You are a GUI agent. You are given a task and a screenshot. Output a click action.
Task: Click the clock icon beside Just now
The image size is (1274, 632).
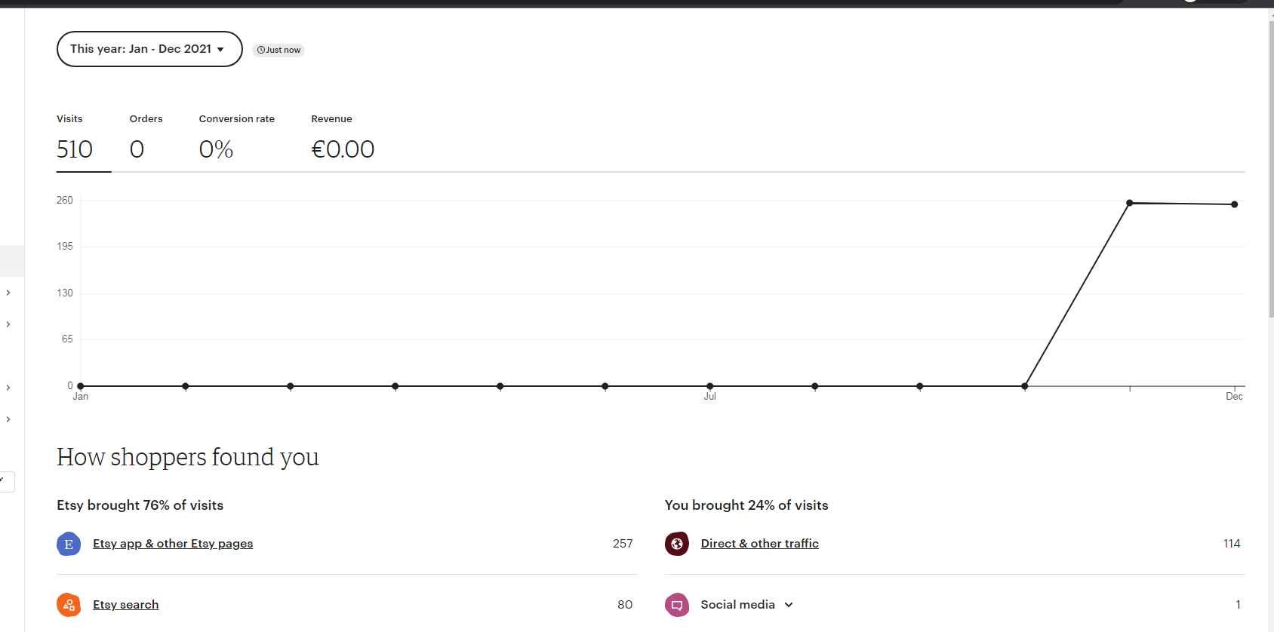point(261,50)
